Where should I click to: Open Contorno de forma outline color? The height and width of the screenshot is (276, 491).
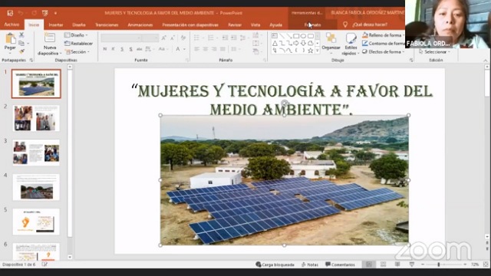pos(384,44)
